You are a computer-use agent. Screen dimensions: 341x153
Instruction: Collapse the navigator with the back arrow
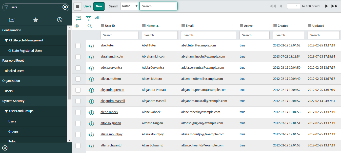(5, 148)
